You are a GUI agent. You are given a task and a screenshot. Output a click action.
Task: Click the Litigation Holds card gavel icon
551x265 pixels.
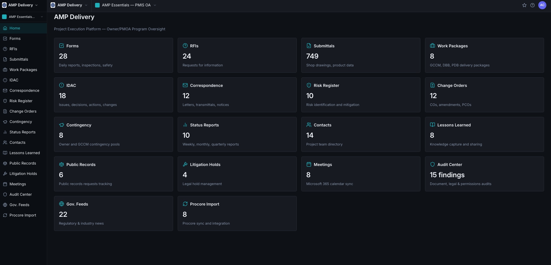(x=185, y=164)
